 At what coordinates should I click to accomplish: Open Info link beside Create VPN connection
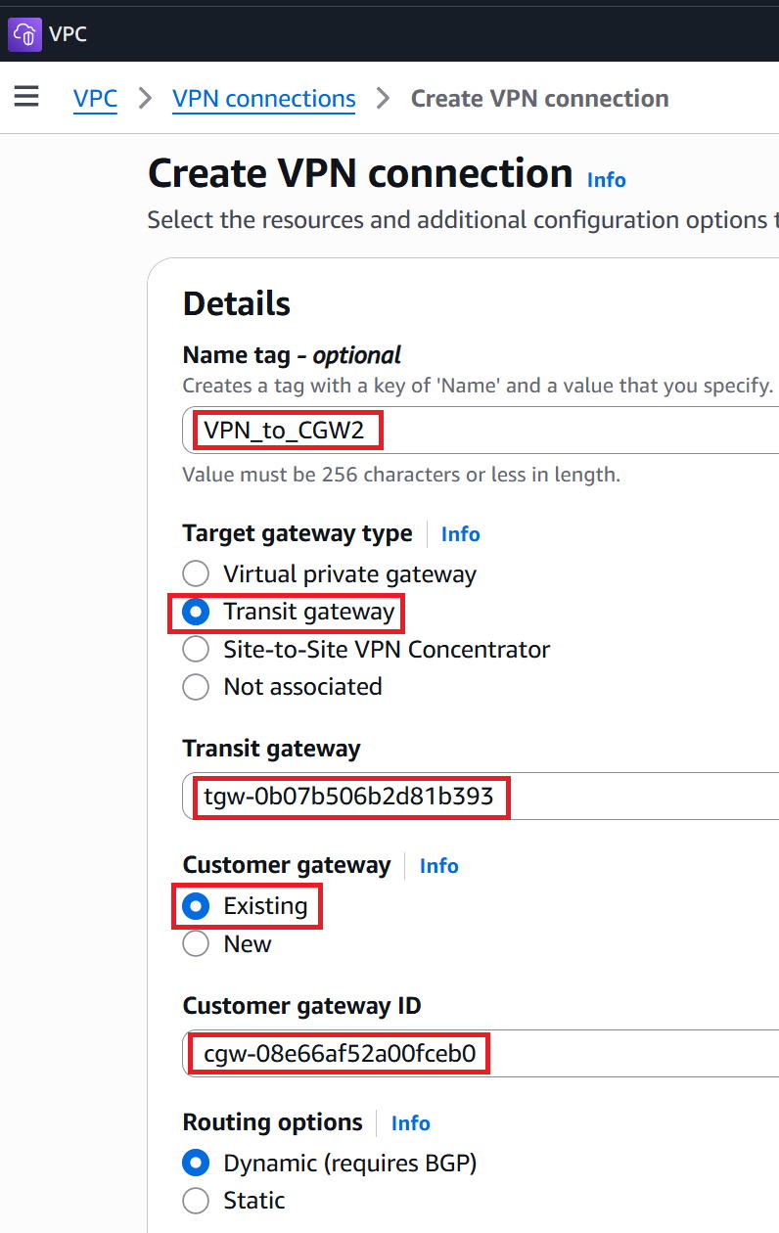click(x=606, y=180)
